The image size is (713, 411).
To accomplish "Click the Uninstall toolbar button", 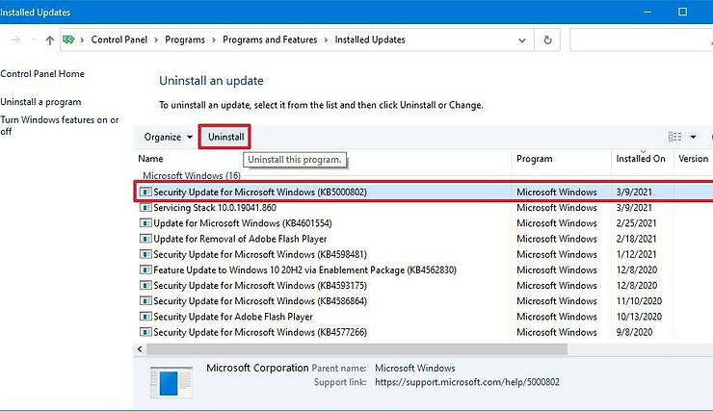I will (225, 137).
